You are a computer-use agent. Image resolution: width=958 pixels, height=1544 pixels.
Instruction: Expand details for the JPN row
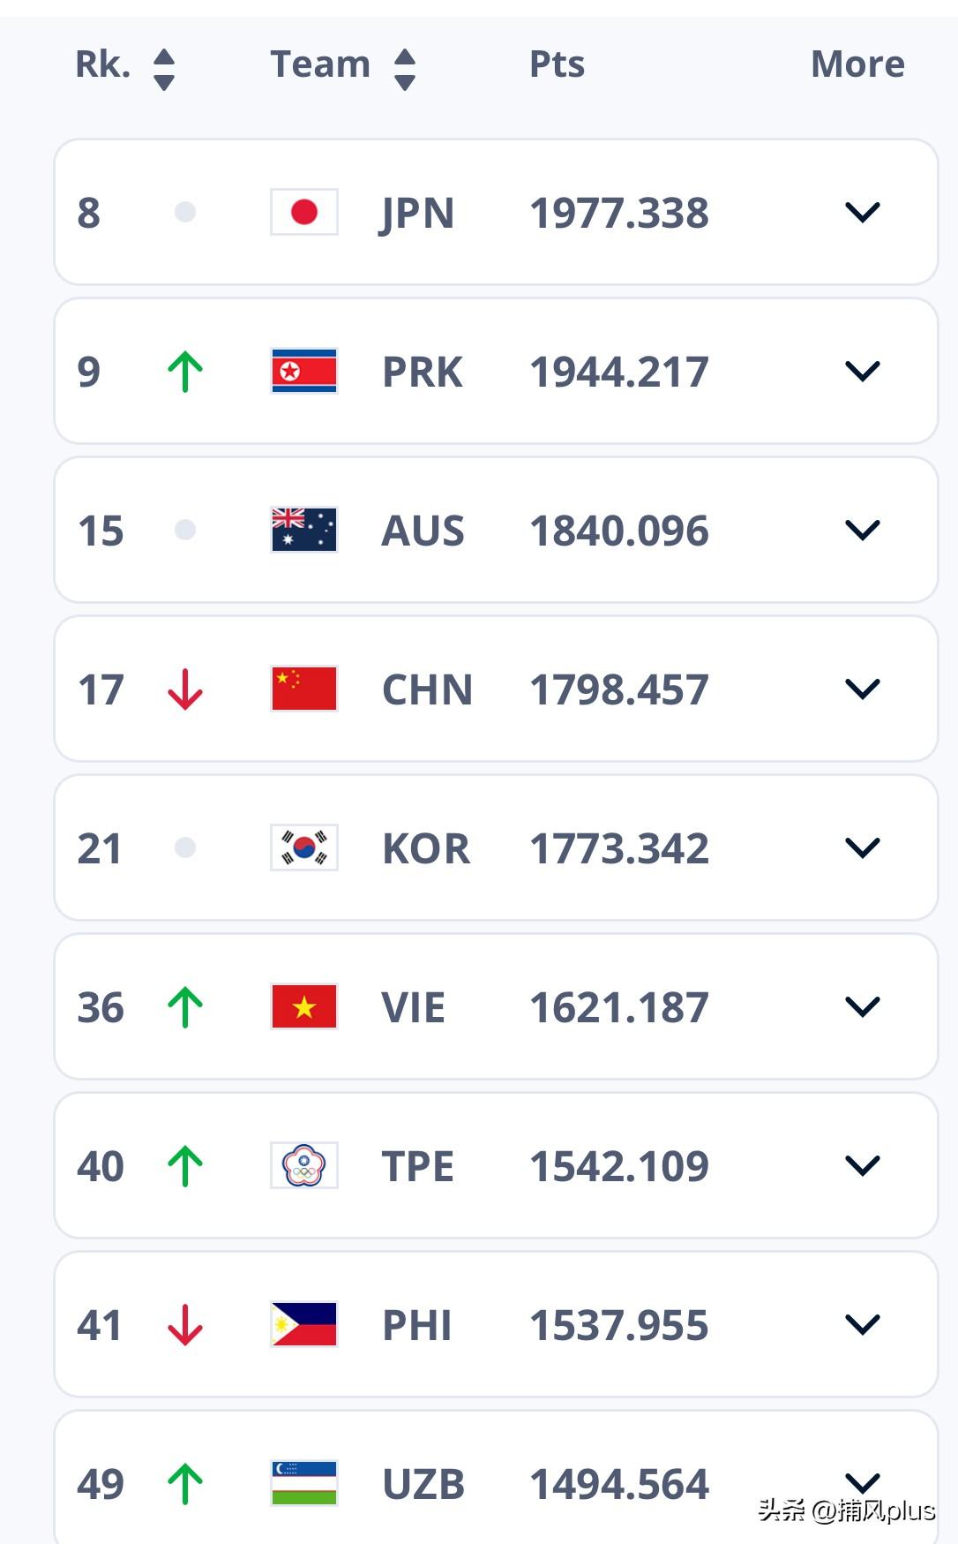(x=862, y=212)
